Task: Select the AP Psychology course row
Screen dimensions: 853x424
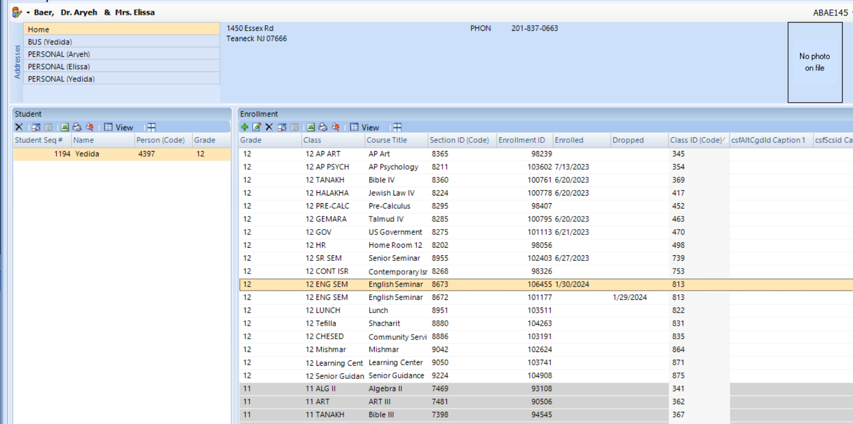Action: tap(546, 167)
